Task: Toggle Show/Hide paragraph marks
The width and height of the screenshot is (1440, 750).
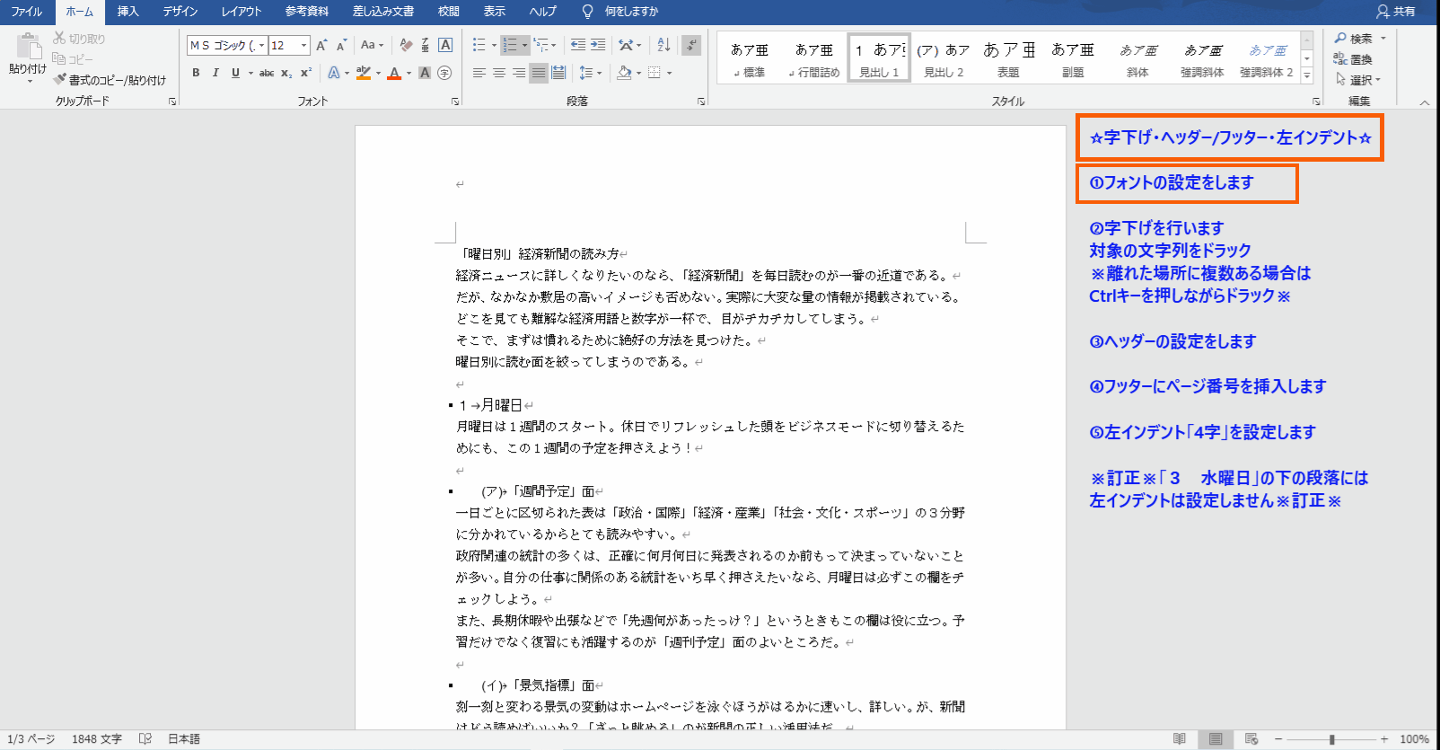Action: [x=691, y=45]
